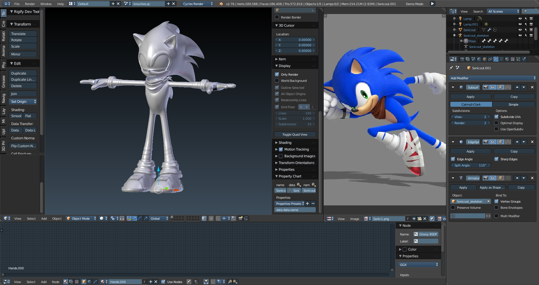
Task: Open the Window menu
Action: [46, 4]
